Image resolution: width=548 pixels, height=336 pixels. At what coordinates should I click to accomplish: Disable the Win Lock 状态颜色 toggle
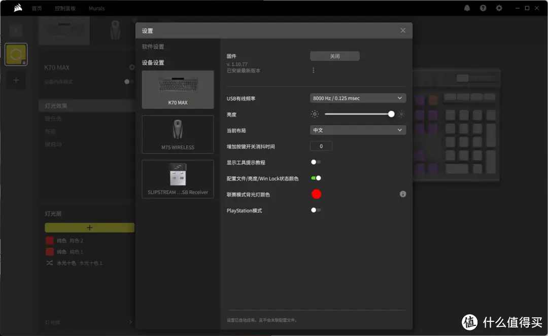pos(316,178)
